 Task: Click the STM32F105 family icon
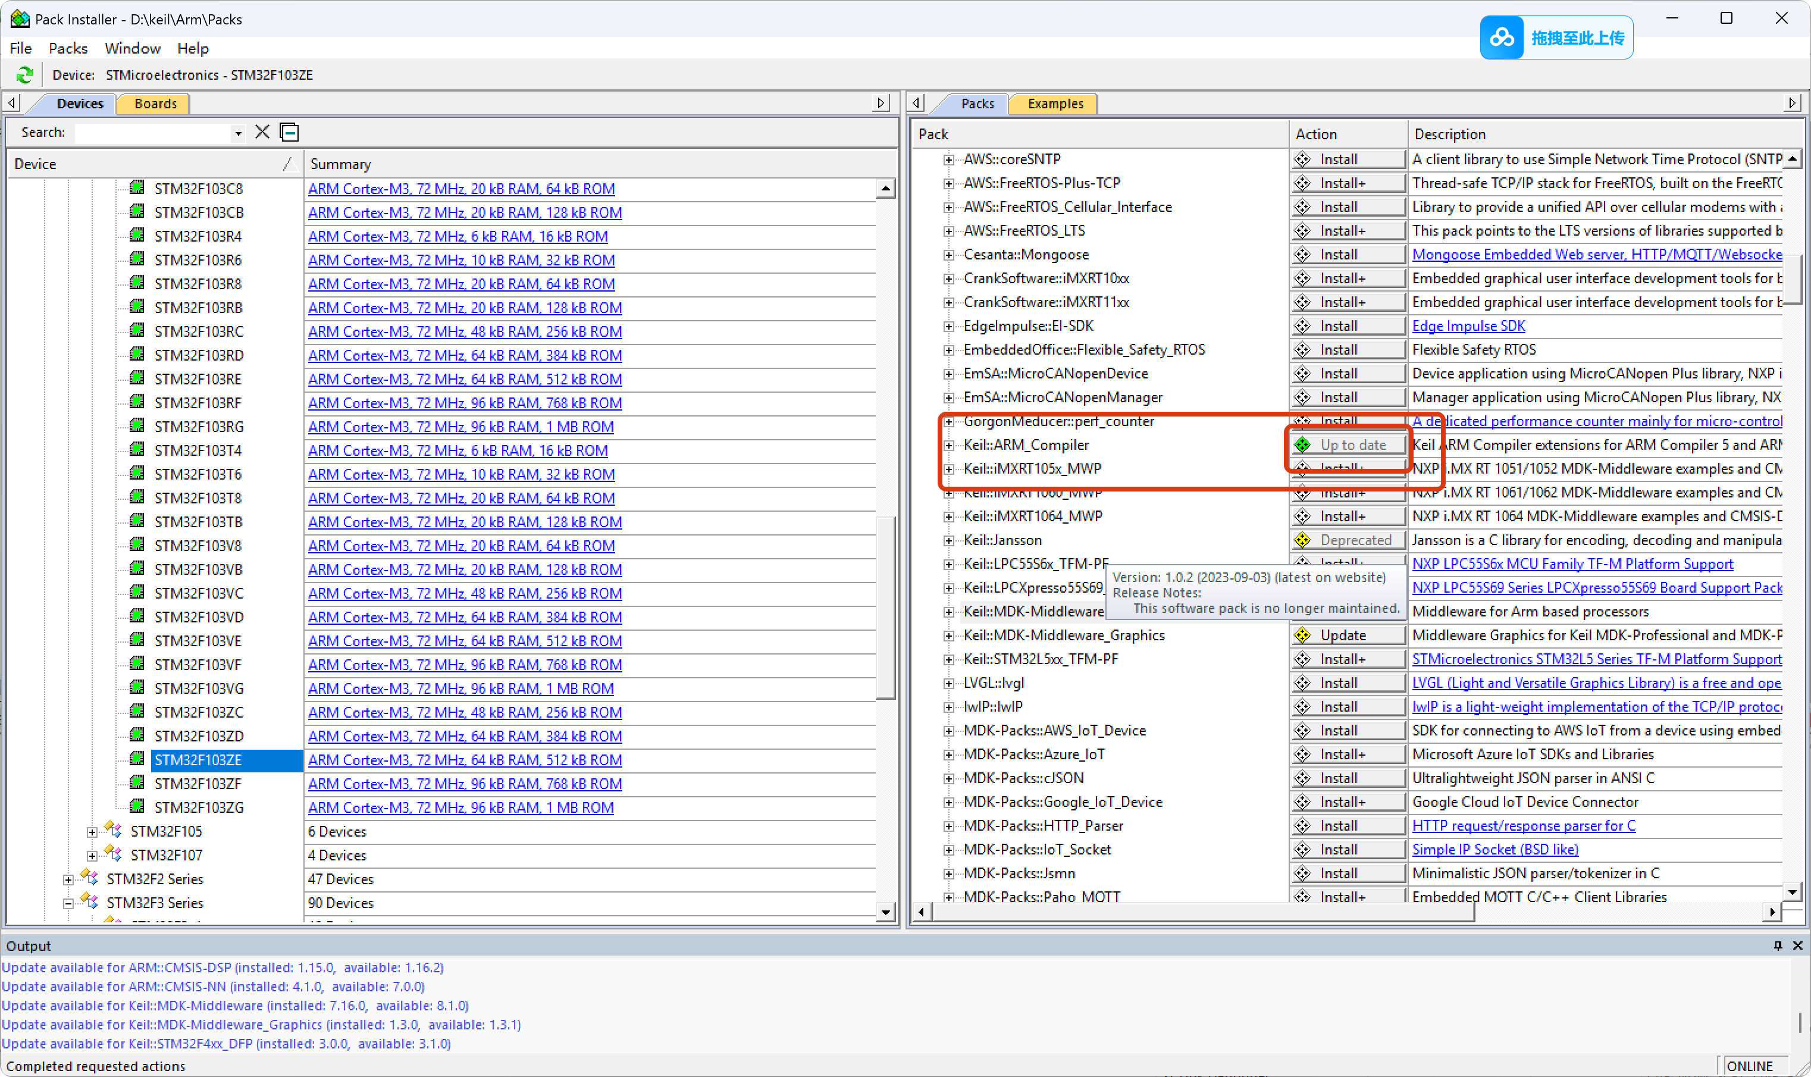tap(113, 830)
